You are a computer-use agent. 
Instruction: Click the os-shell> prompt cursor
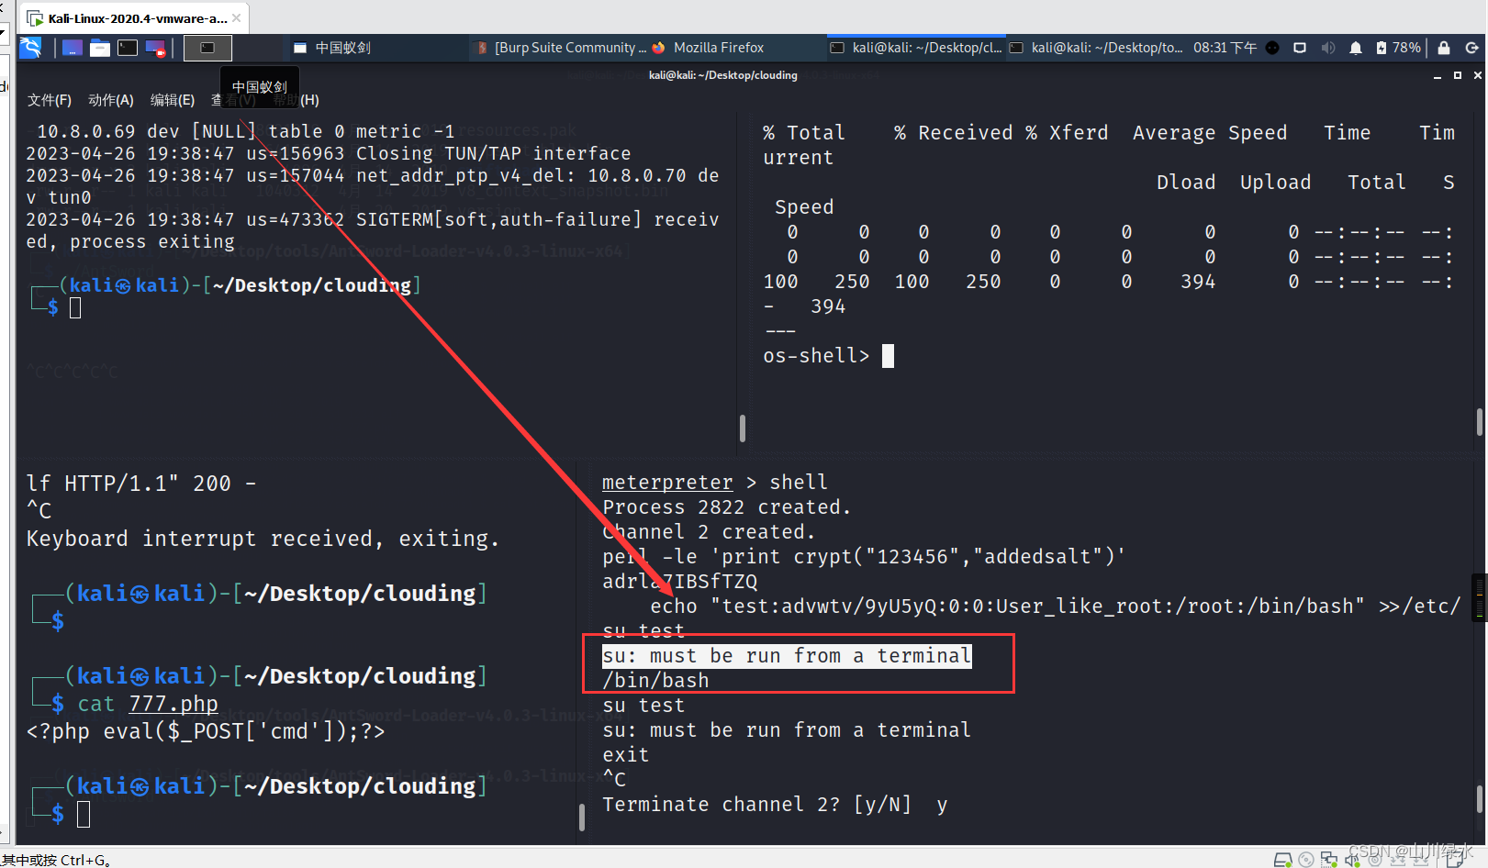(x=888, y=356)
